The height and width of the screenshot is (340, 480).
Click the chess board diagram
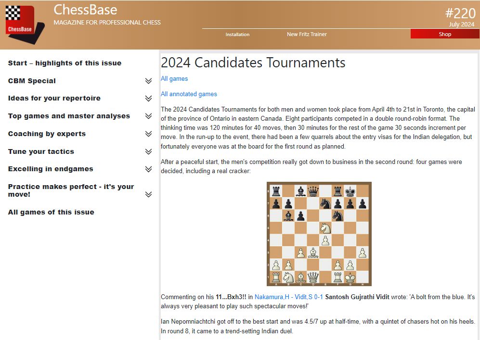click(319, 234)
